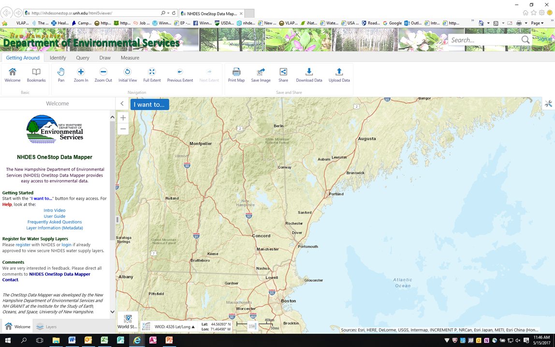Open the browser home dropdown arrow
Image resolution: width=555 pixels, height=347 pixels.
pyautogui.click(x=488, y=23)
